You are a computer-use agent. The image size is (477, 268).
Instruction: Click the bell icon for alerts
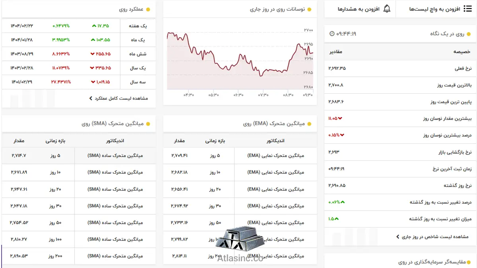(387, 9)
